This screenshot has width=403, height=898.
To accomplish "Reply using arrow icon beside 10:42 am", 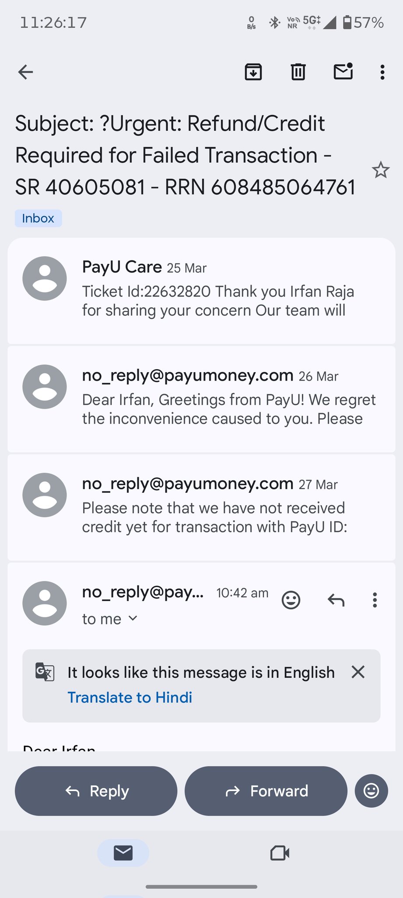I will pos(336,600).
